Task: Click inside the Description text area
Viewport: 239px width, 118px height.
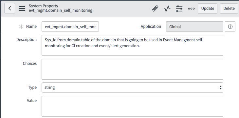Action: (132, 45)
